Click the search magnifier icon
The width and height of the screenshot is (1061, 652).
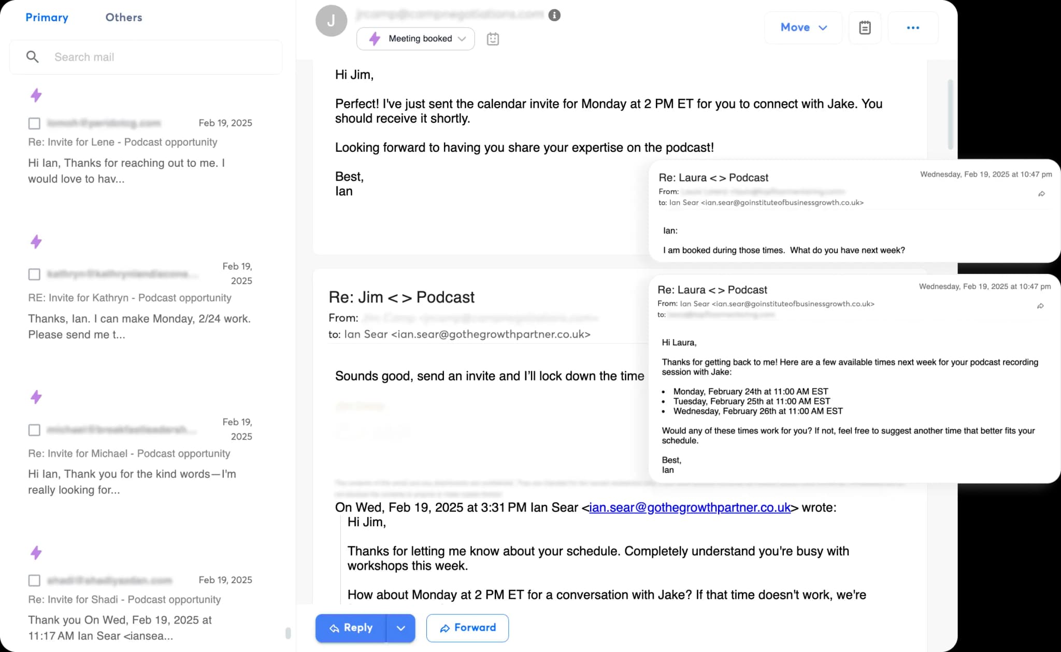tap(32, 57)
